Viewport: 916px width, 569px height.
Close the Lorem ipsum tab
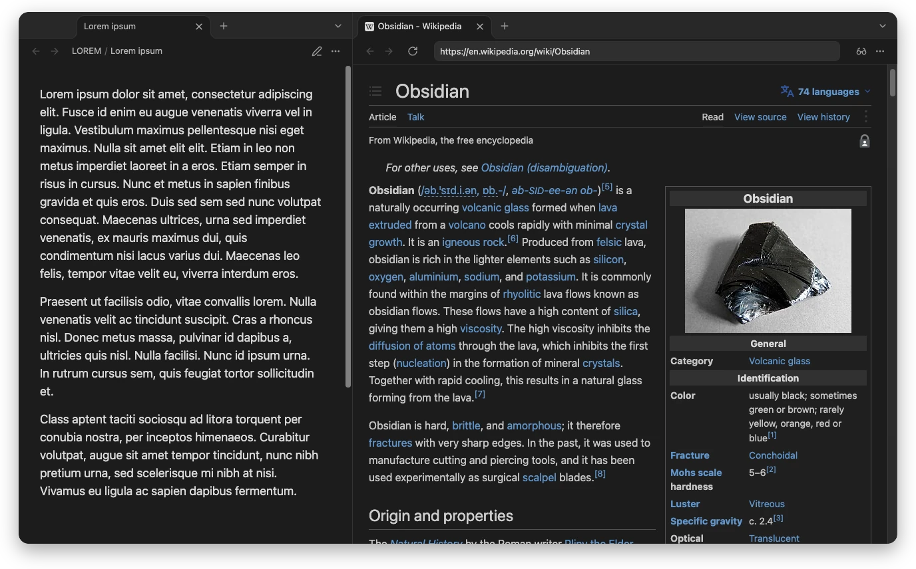pyautogui.click(x=199, y=27)
